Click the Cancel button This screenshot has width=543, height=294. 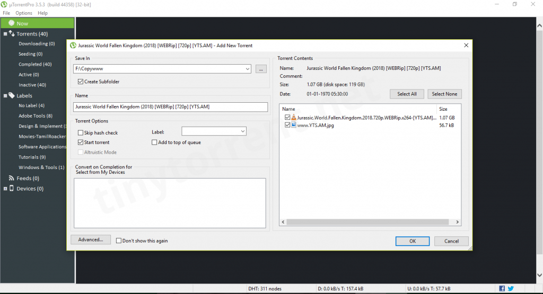(x=451, y=241)
